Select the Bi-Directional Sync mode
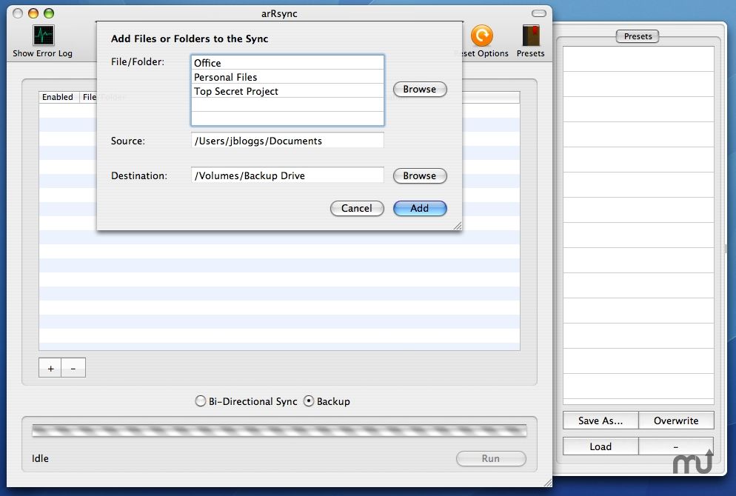 click(200, 401)
